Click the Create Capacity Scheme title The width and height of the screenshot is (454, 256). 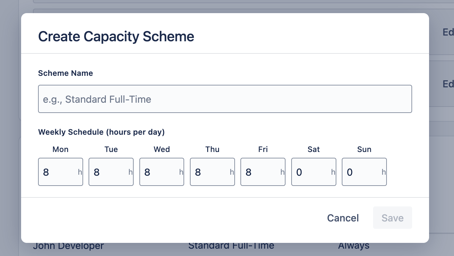[x=116, y=36]
